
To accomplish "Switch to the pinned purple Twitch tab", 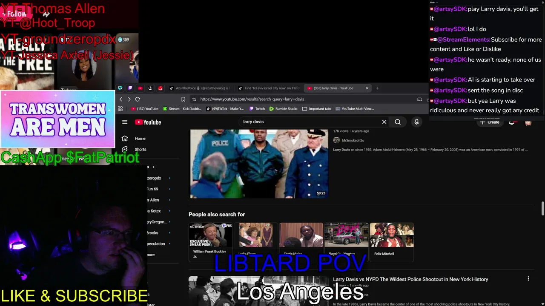I will pyautogui.click(x=130, y=88).
